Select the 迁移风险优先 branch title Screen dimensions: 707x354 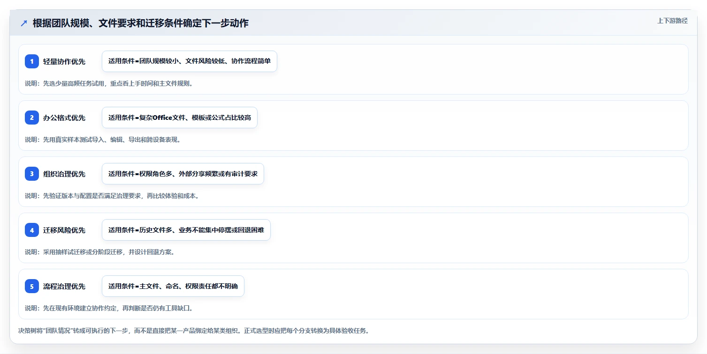tap(64, 230)
